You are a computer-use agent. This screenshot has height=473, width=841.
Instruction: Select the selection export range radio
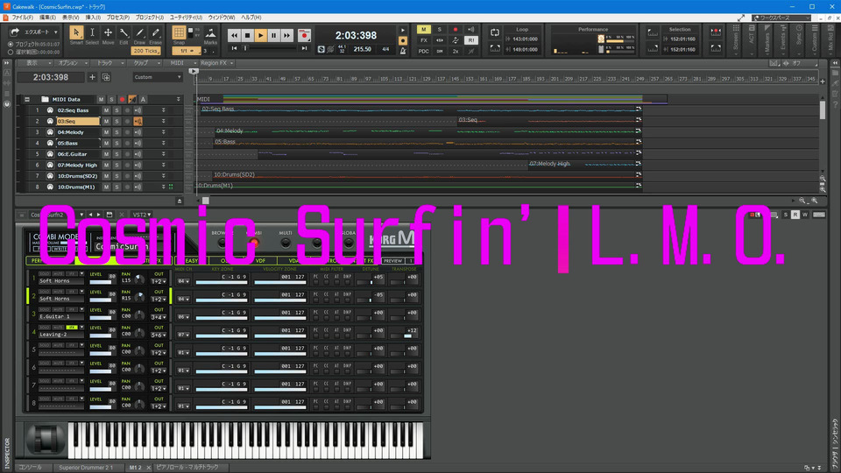[11, 52]
